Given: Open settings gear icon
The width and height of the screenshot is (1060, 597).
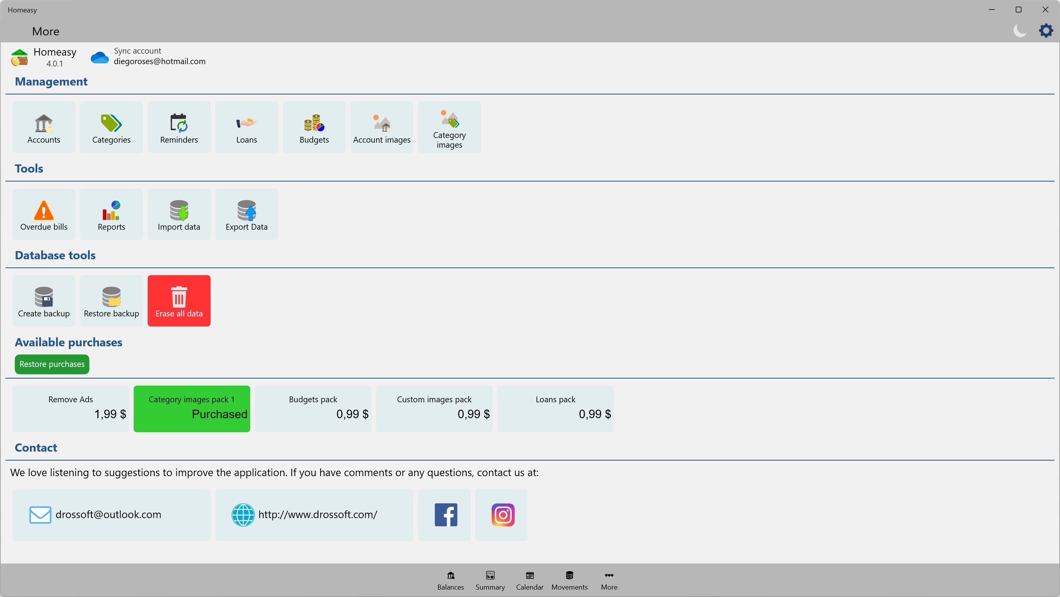Looking at the screenshot, I should click(1046, 31).
